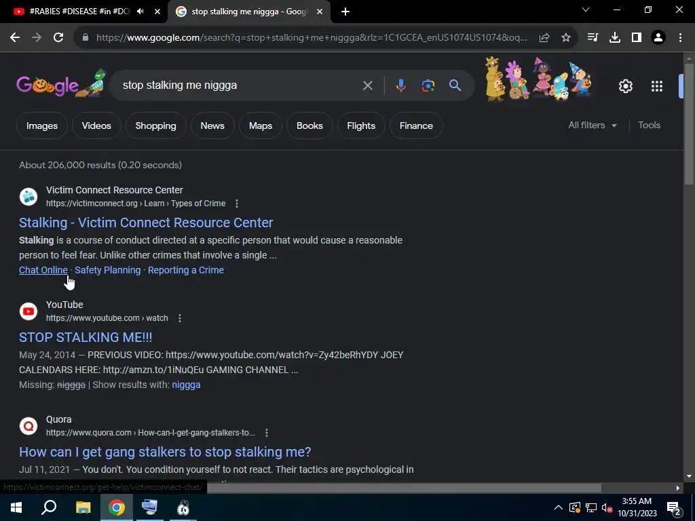Open more options for Victim Connect result

[237, 204]
